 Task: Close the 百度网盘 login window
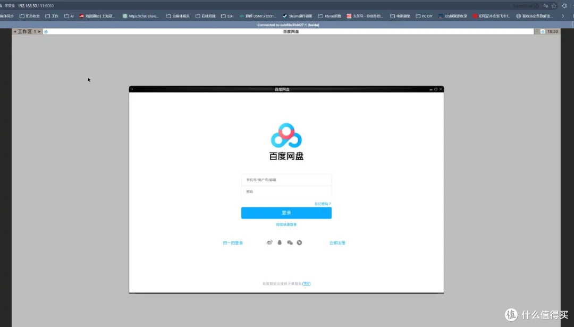441,89
